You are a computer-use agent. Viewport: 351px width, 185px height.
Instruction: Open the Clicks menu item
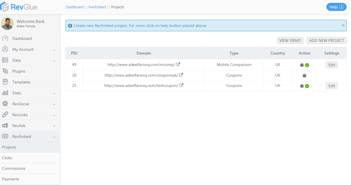(x=7, y=158)
